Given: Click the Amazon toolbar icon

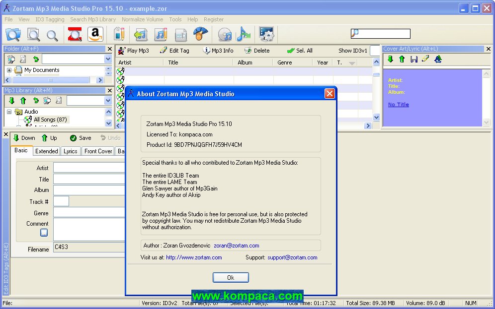Looking at the screenshot, I should click(x=95, y=34).
